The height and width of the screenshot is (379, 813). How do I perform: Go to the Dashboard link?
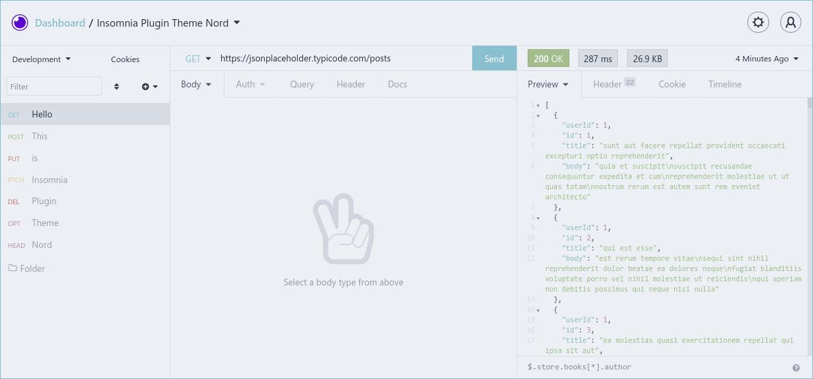tap(60, 23)
